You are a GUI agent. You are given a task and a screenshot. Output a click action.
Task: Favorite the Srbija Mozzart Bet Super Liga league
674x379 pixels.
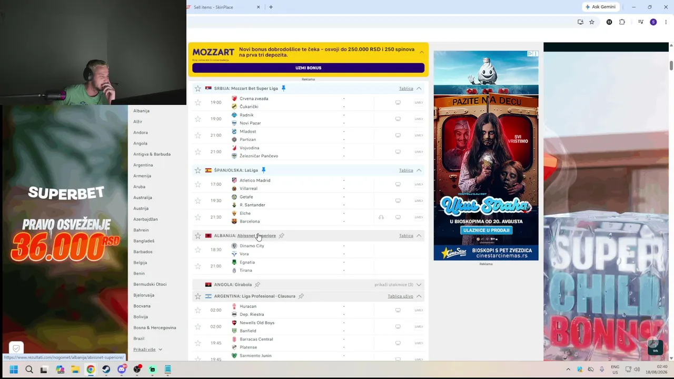click(x=198, y=88)
